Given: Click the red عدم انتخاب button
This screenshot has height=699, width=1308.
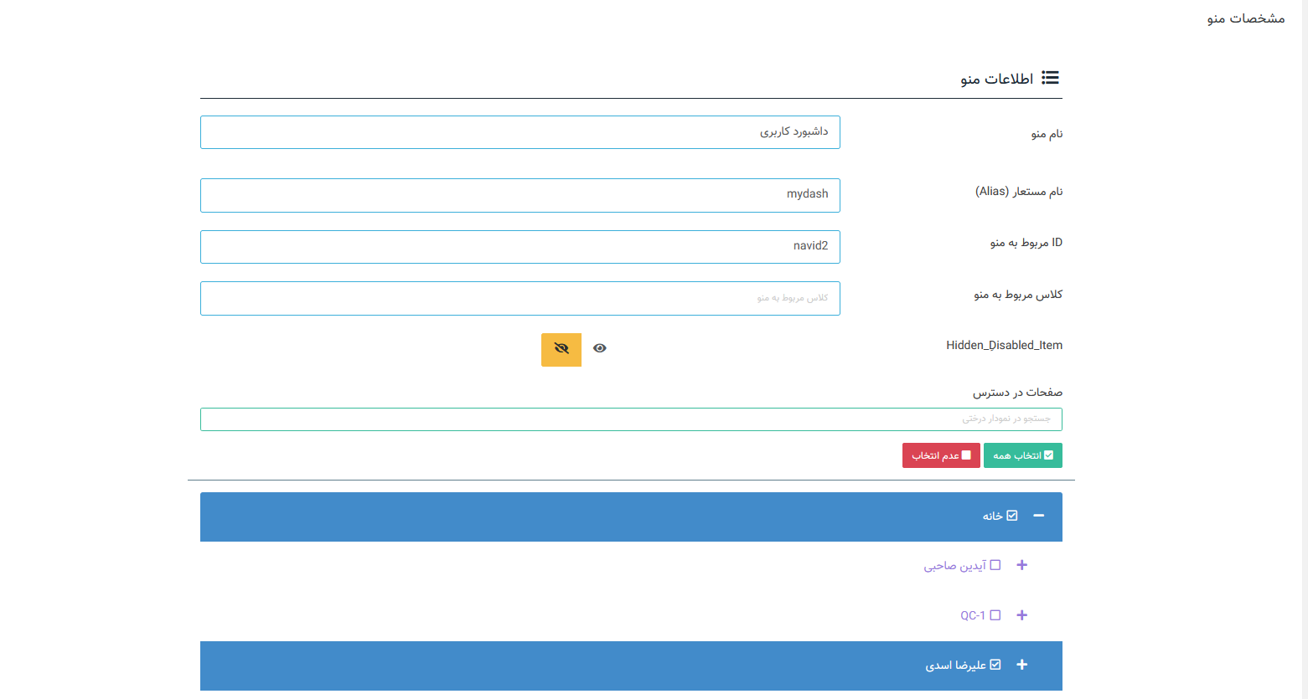Looking at the screenshot, I should pos(940,455).
